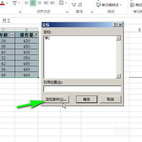
Task: Click the cell with value 350
Action: pos(26,58)
